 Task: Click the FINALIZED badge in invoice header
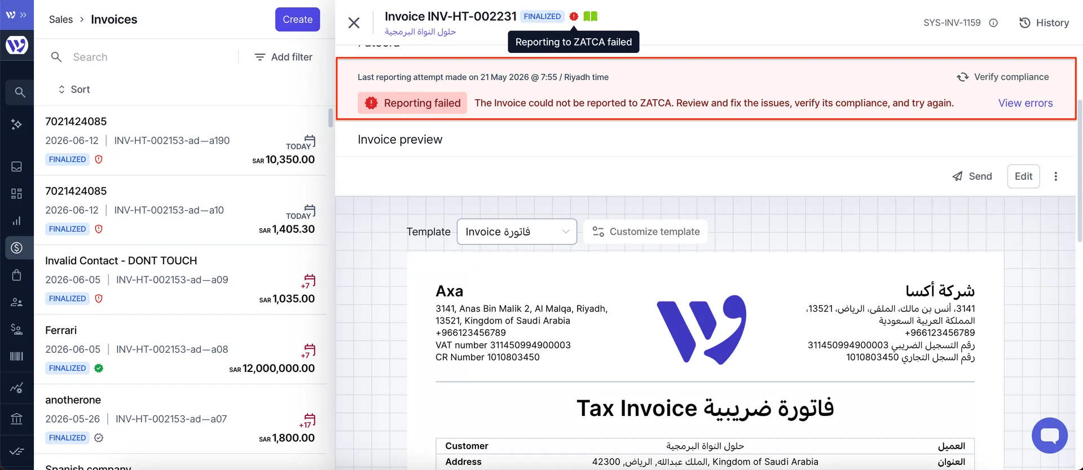542,16
